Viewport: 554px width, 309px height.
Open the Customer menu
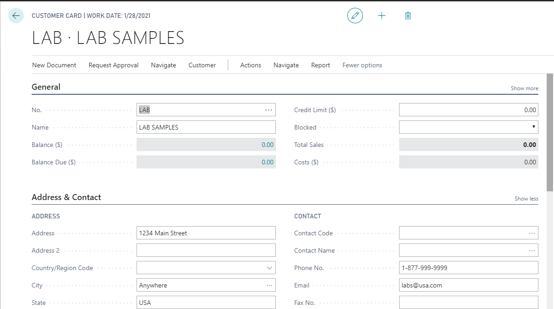point(202,65)
